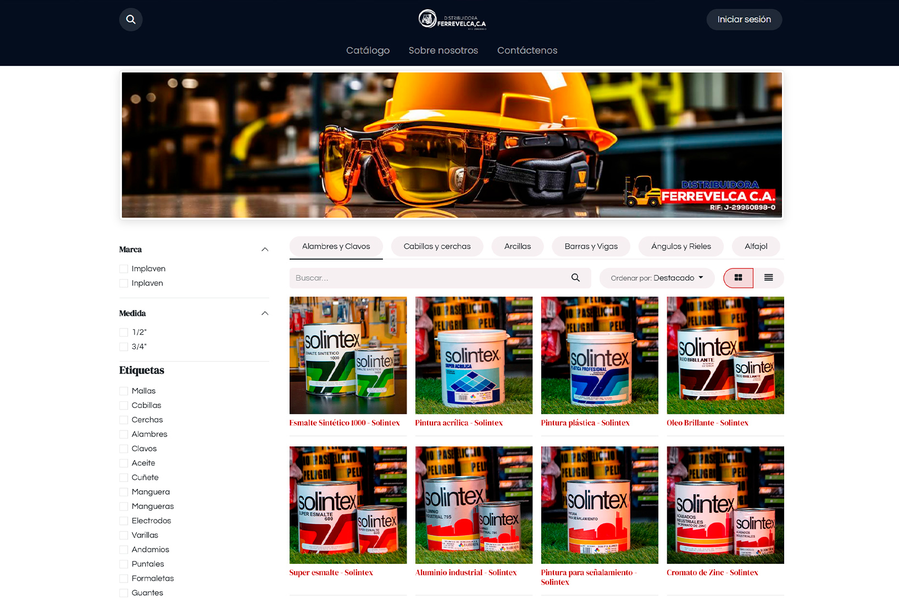Screen dimensions: 899x599
Task: Switch to list view layout
Action: click(768, 278)
